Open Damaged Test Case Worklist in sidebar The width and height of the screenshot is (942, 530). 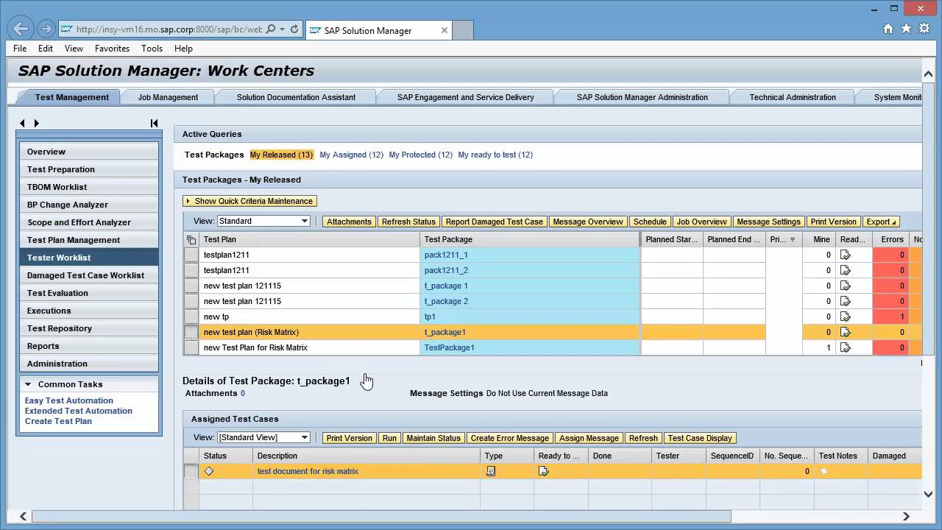click(x=88, y=275)
